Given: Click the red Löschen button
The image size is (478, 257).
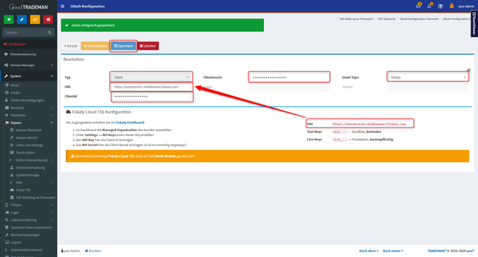Looking at the screenshot, I should click(148, 46).
